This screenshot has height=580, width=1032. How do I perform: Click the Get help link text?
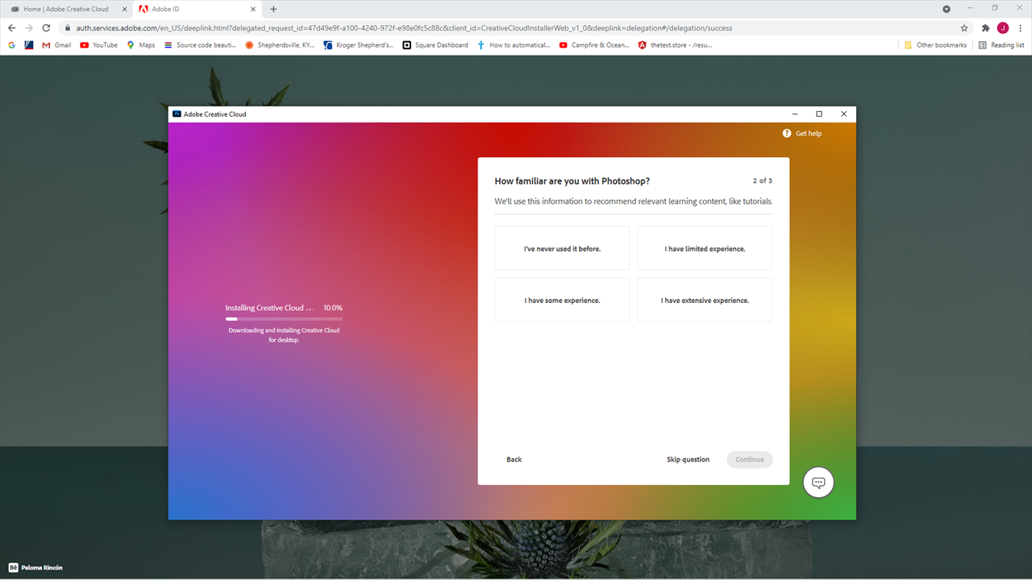(809, 134)
